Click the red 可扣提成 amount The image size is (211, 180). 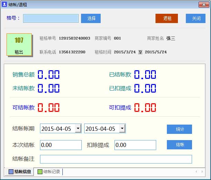point(145,108)
